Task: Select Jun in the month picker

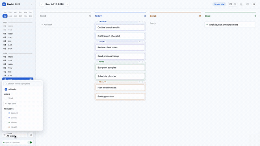Action: coord(30,12)
